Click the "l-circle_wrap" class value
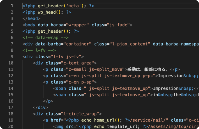The width and height of the screenshot is (199, 129). click(x=80, y=114)
